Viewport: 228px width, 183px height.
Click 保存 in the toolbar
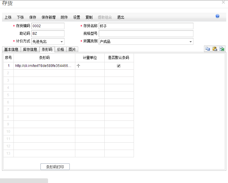click(x=33, y=17)
